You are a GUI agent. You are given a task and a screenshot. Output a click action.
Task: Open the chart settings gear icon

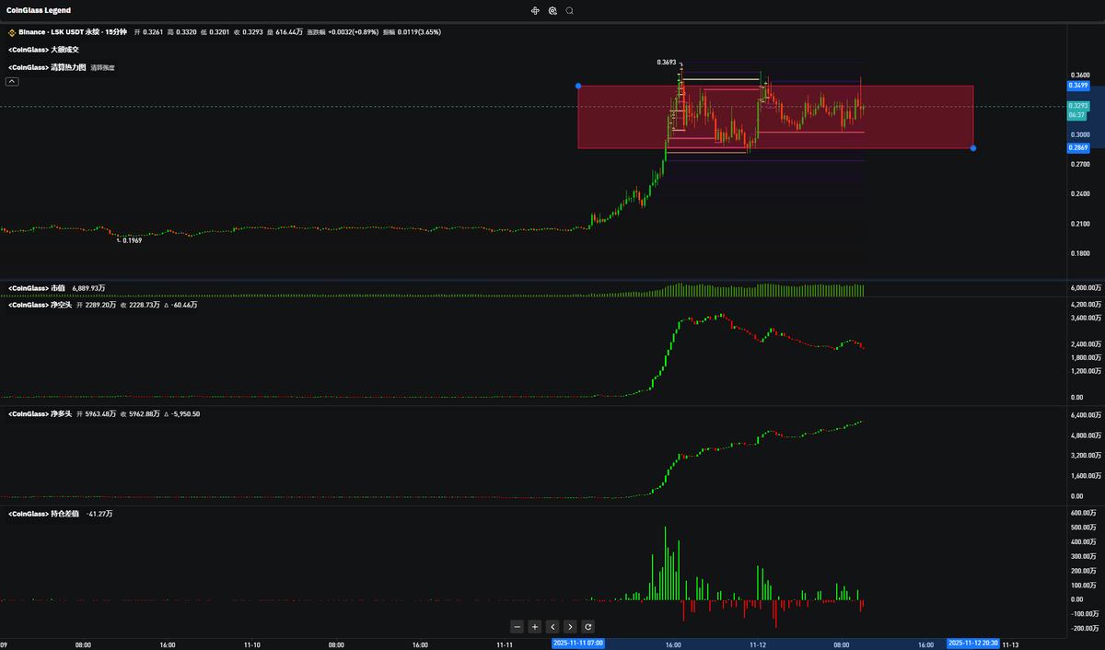(552, 11)
